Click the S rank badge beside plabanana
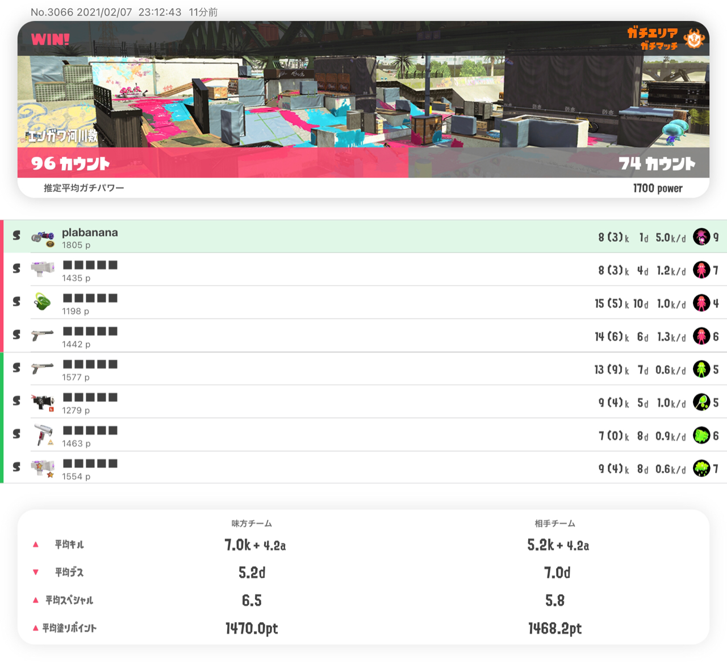This screenshot has height=663, width=727. [x=16, y=236]
